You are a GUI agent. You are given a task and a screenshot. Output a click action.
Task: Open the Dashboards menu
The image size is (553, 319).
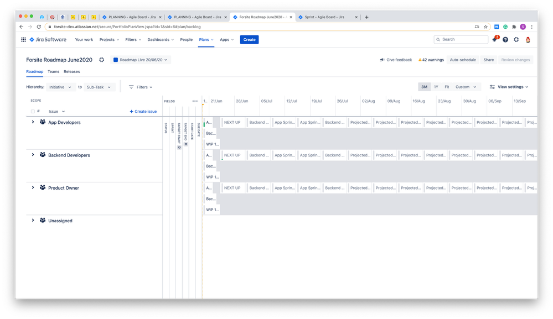[161, 40]
